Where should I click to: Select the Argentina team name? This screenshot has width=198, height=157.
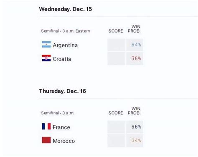(x=65, y=45)
